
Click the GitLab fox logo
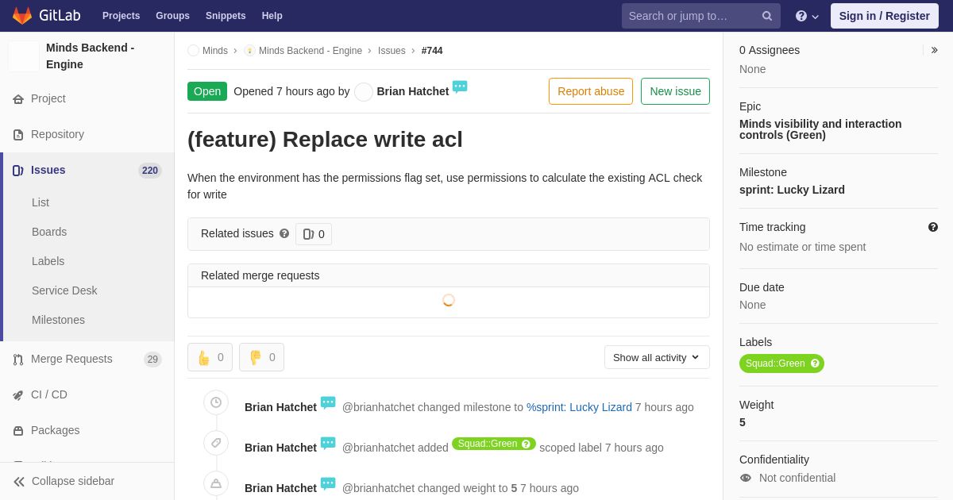click(x=22, y=16)
